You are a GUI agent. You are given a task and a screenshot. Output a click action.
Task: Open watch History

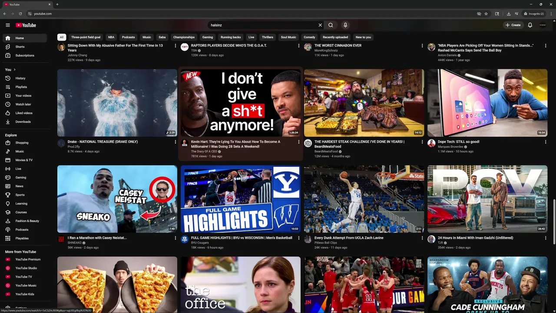tap(24, 78)
